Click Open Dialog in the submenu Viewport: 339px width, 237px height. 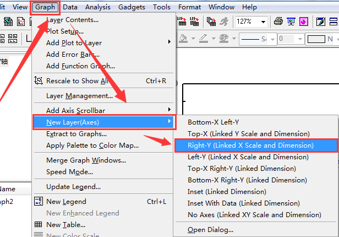pyautogui.click(x=210, y=229)
